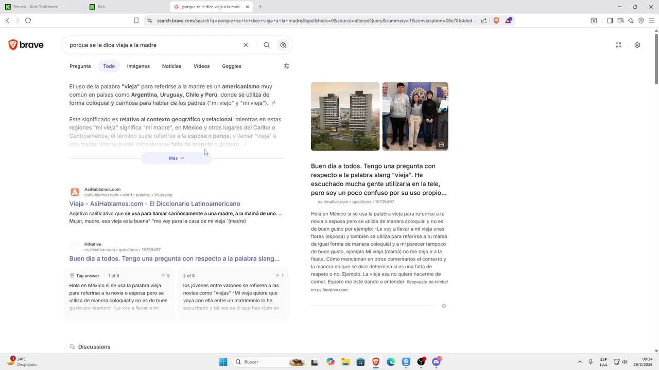This screenshot has width=659, height=370.
Task: Open the tab search icon in the toolbar
Action: [594, 21]
